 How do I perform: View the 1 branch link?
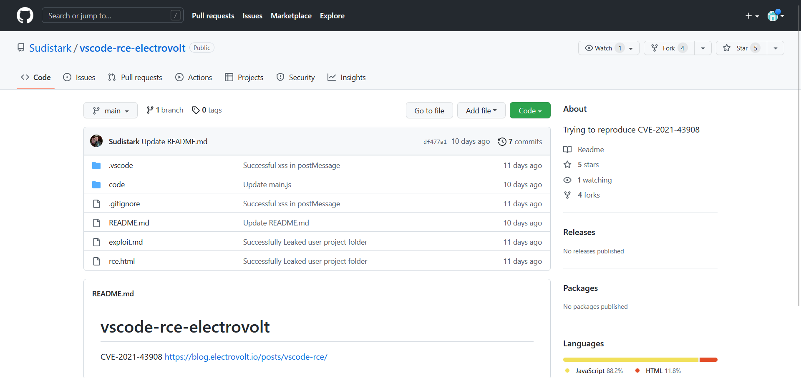point(165,110)
